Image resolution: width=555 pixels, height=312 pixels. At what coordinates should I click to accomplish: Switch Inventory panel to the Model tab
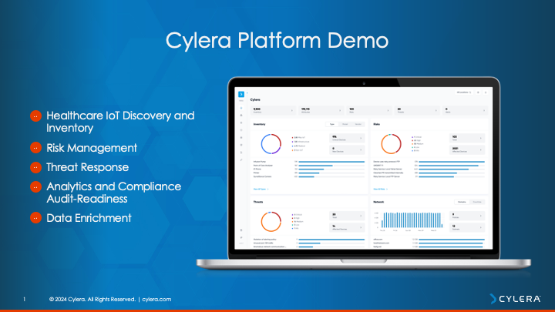click(x=345, y=124)
